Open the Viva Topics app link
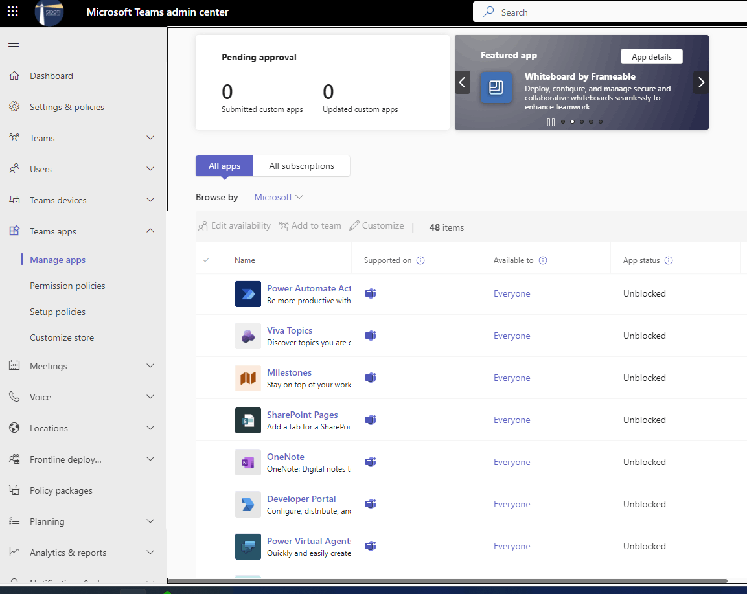747x594 pixels. [290, 330]
